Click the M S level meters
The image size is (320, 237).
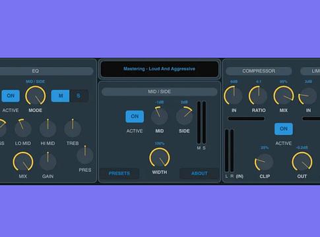[x=201, y=122]
